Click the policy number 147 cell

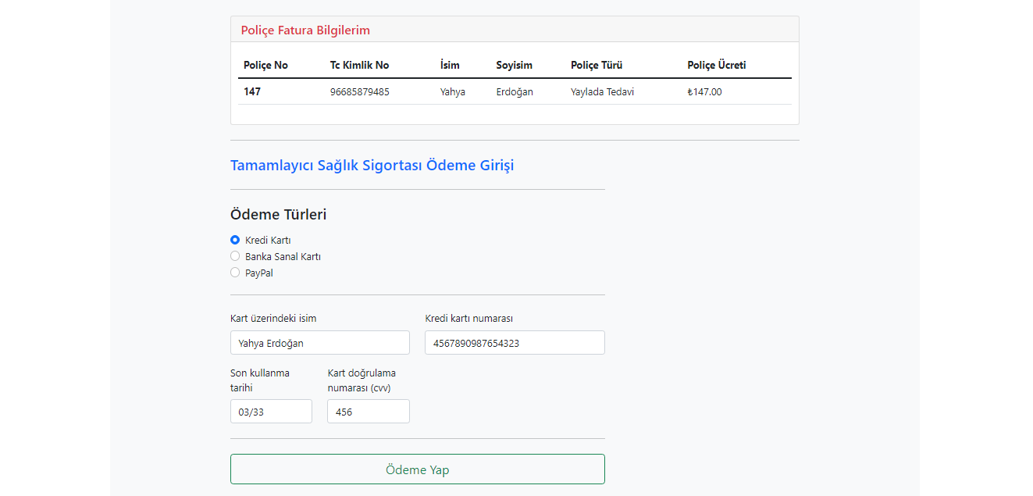click(252, 91)
